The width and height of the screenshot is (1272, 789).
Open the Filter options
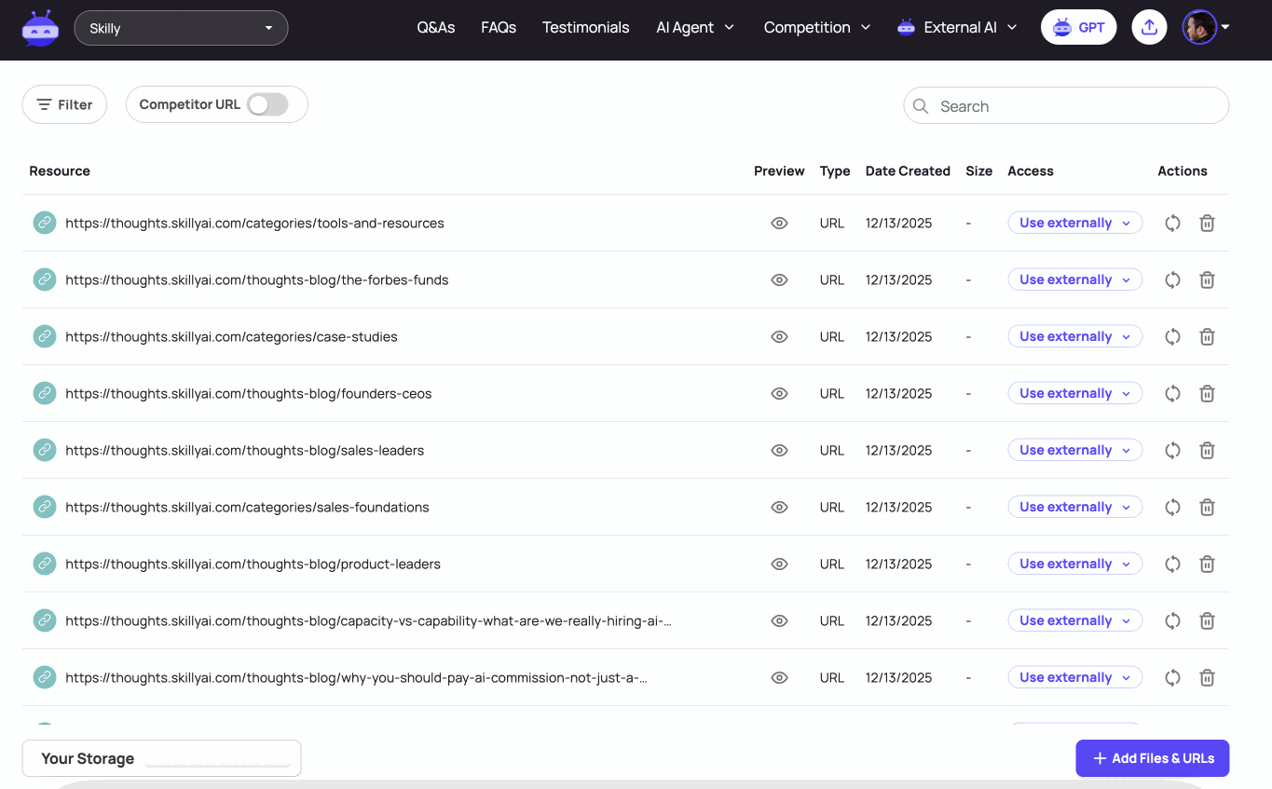(64, 105)
